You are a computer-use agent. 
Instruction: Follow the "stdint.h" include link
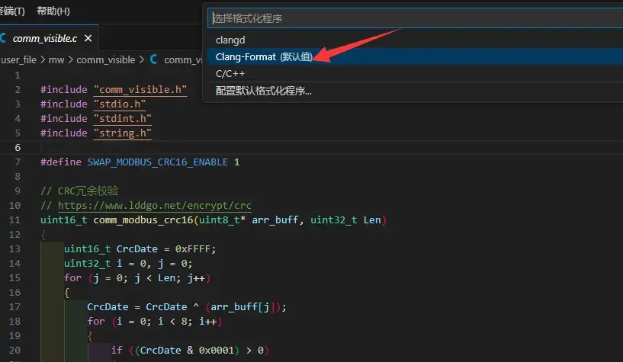pyautogui.click(x=122, y=119)
